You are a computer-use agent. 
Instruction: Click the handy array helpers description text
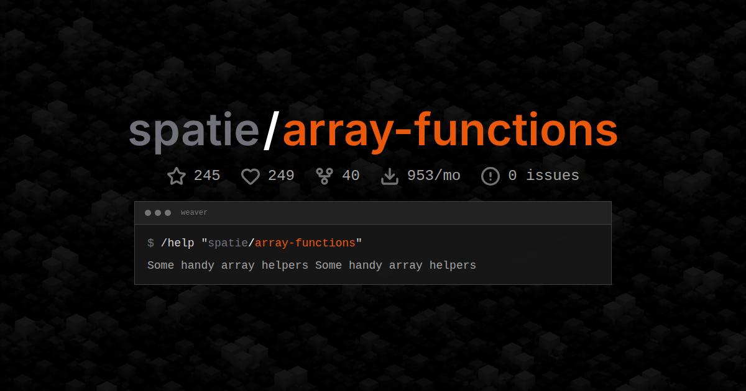[311, 265]
